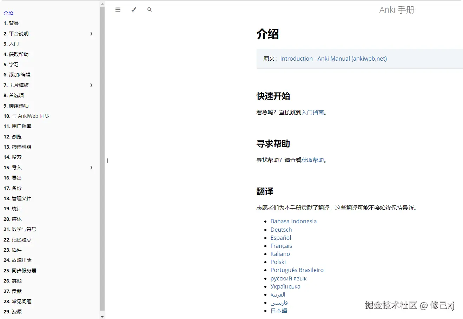Follow the 获取帮助 link in 寻求帮助 section
Image resolution: width=463 pixels, height=319 pixels.
(x=313, y=160)
